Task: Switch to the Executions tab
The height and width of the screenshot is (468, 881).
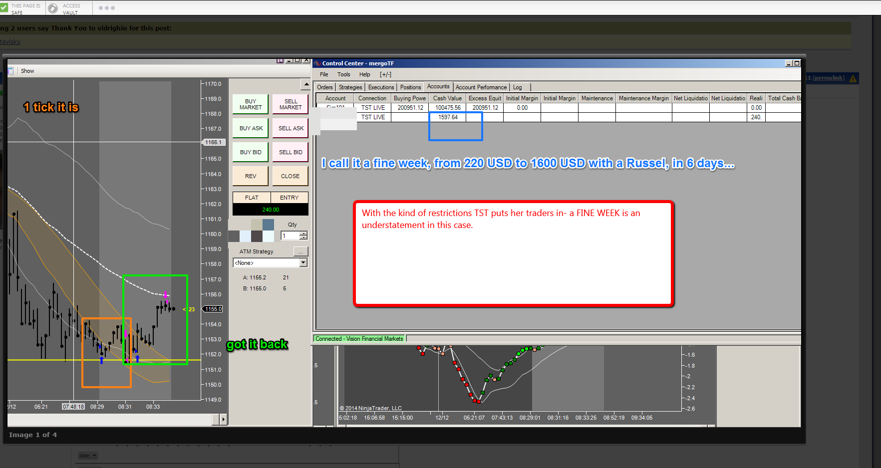Action: point(381,87)
